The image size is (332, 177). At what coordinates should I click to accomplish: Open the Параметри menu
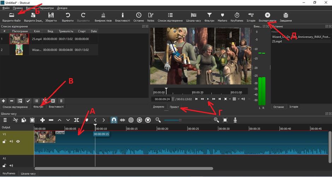coord(46,8)
